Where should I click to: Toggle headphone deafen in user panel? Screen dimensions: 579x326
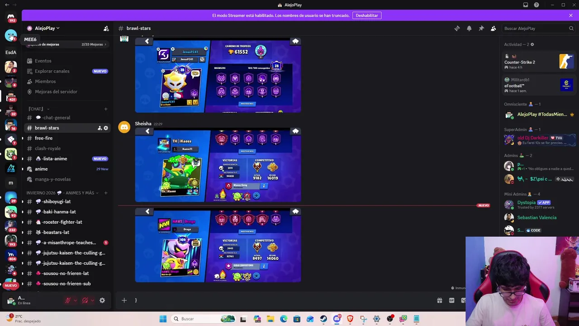coord(85,300)
